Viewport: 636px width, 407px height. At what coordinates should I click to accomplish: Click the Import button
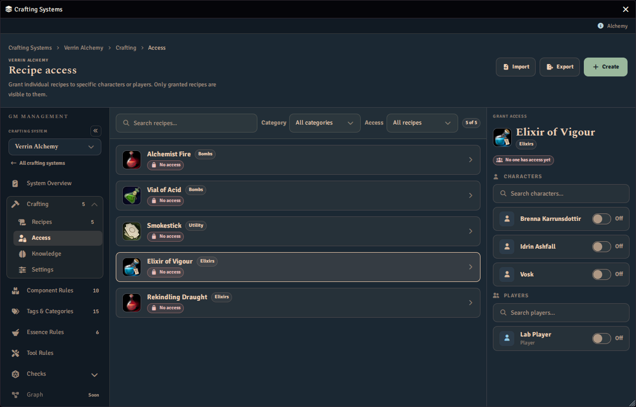tap(516, 67)
